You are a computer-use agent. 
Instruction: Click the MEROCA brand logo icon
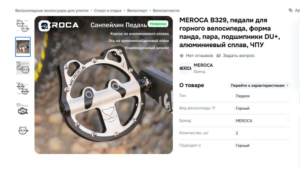coord(185,68)
